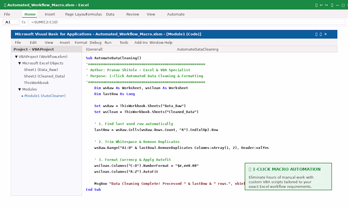Click the 'Sub AutomateDataCleaning()' code line

pyautogui.click(x=113, y=58)
